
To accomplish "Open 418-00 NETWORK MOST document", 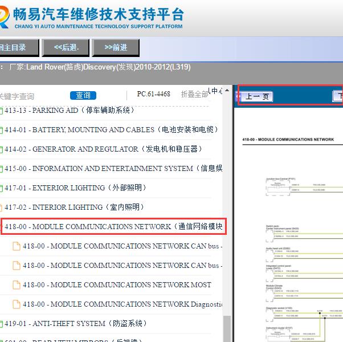I will [x=117, y=284].
